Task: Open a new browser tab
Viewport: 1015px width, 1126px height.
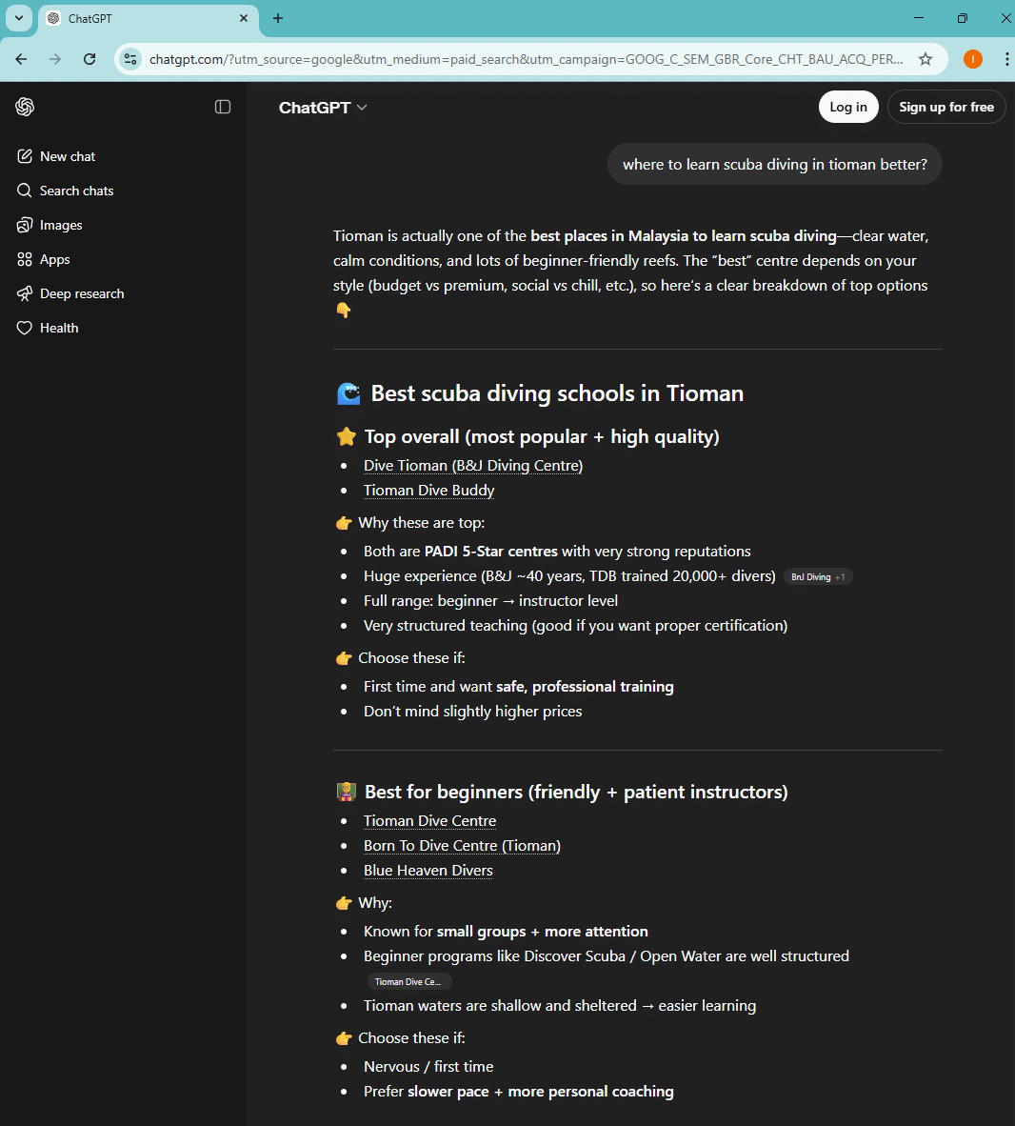Action: pos(278,18)
